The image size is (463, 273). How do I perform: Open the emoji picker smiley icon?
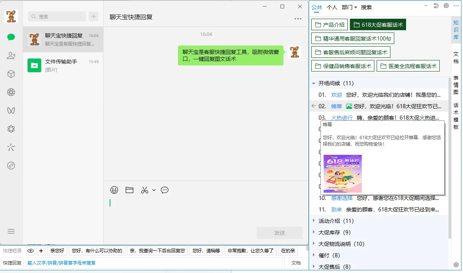pyautogui.click(x=114, y=190)
